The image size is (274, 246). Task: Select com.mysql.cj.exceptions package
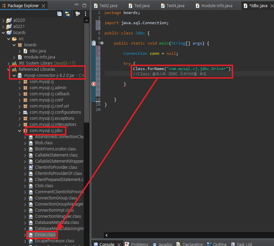[x=52, y=118]
